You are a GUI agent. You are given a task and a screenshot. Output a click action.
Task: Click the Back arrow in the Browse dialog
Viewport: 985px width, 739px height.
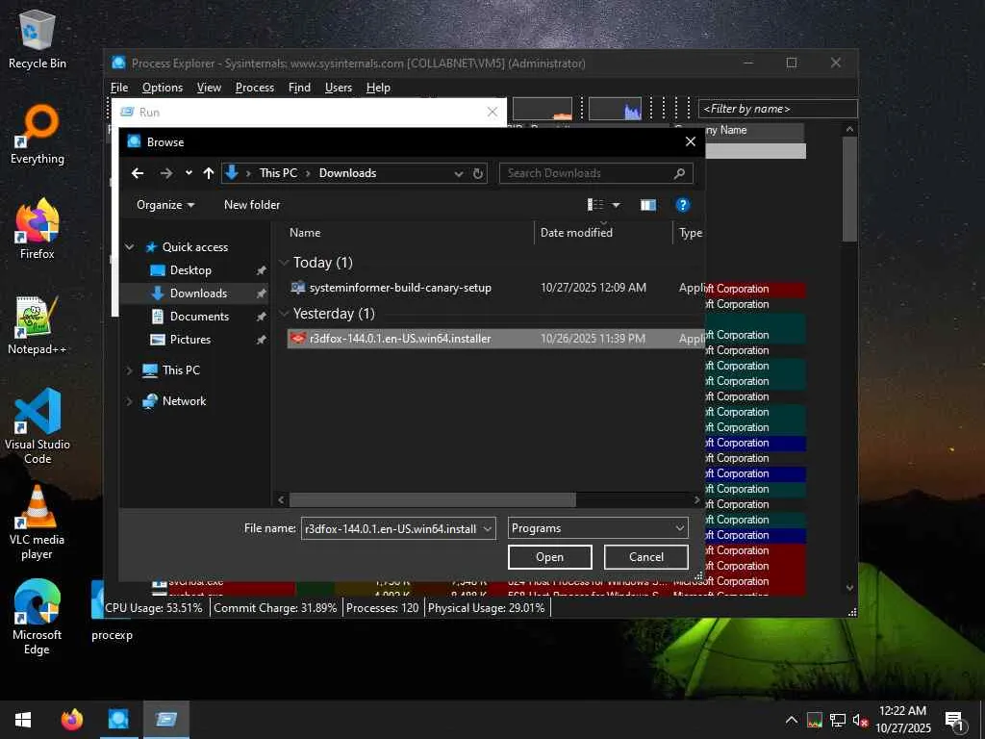click(x=138, y=173)
